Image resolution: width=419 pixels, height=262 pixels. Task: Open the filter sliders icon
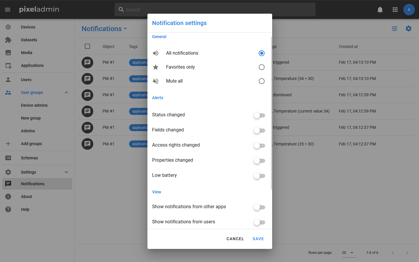pos(395,28)
